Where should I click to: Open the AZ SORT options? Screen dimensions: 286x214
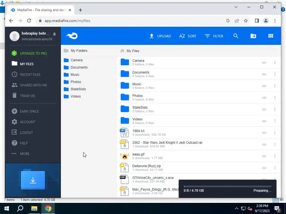[x=188, y=36]
